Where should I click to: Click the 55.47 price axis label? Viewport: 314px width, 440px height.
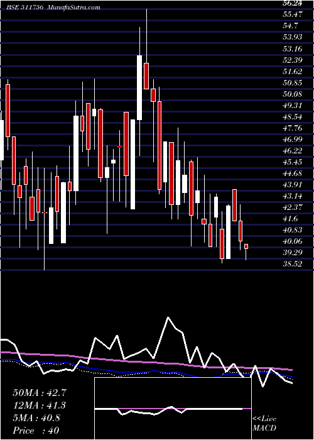click(x=293, y=14)
